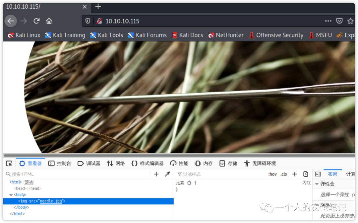
Task: Select the closing /html tag row
Action: click(17, 214)
